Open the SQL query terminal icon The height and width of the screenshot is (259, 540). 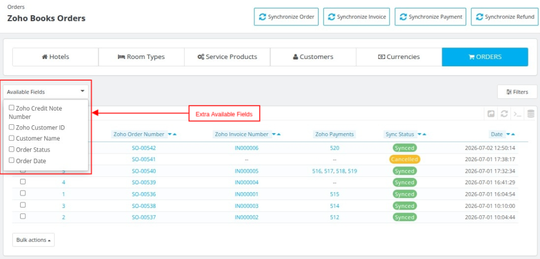pyautogui.click(x=517, y=114)
